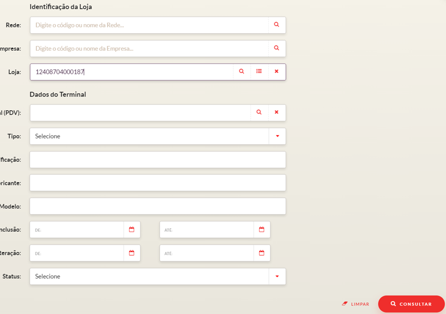The width and height of the screenshot is (446, 314).
Task: Select the Status Selecione combo box
Action: click(158, 276)
